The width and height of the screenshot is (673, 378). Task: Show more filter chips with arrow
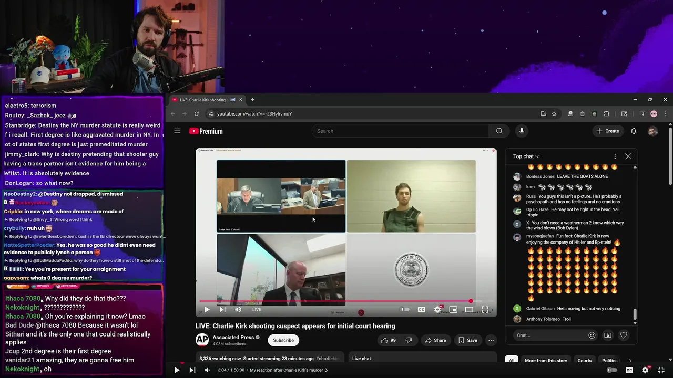tap(630, 360)
